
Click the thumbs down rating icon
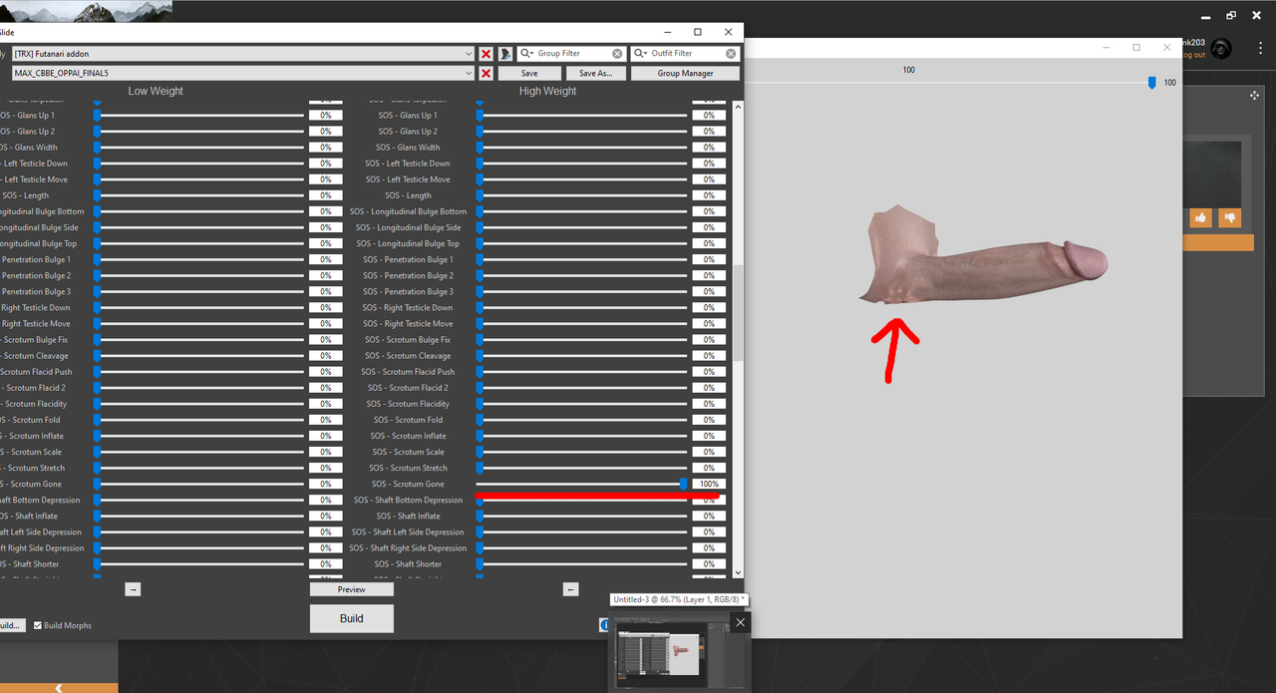(x=1229, y=217)
